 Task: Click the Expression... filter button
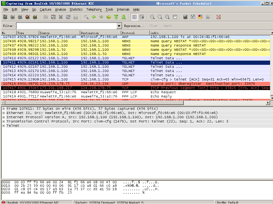(134, 26)
